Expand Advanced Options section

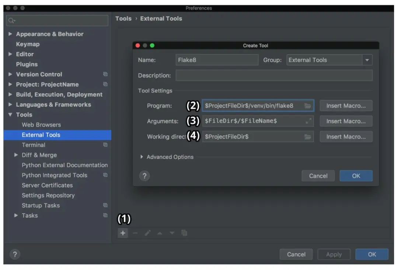click(x=142, y=157)
